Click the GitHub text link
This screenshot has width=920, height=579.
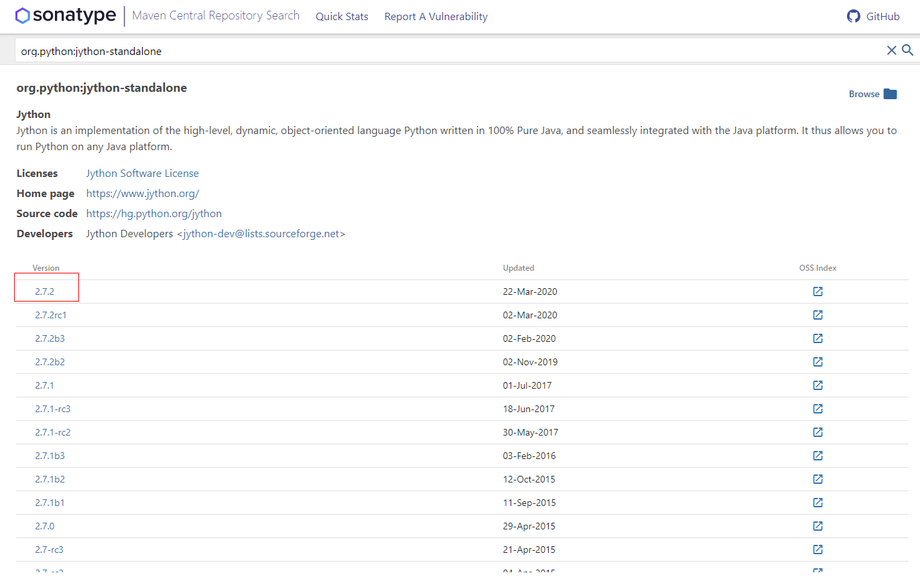(x=882, y=17)
